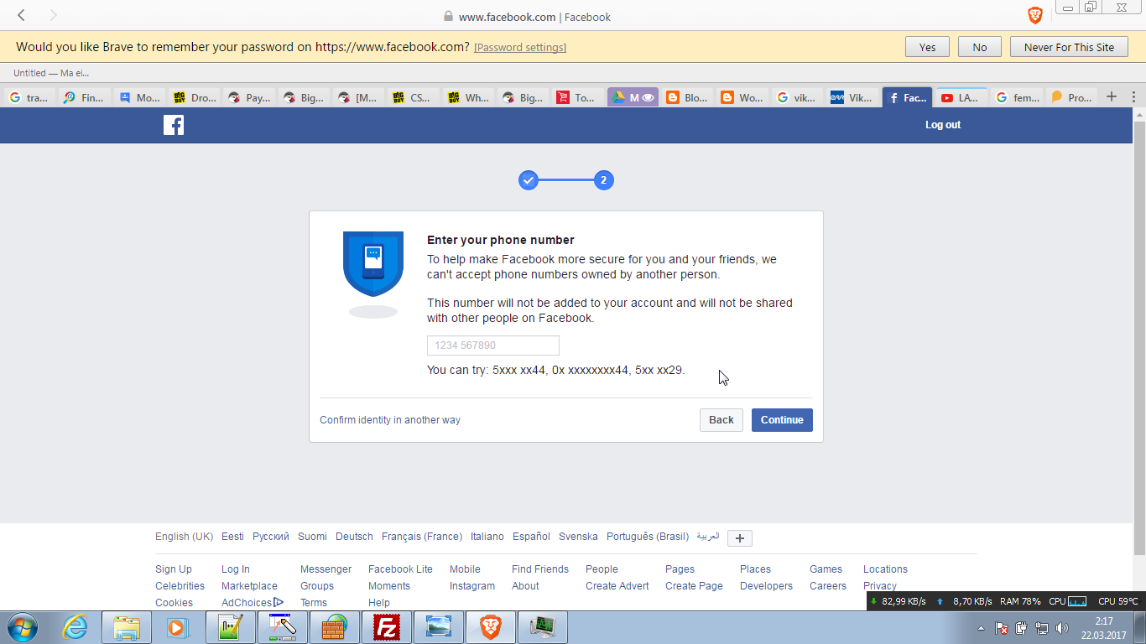
Task: Open the Marketplace footer link
Action: coord(249,586)
